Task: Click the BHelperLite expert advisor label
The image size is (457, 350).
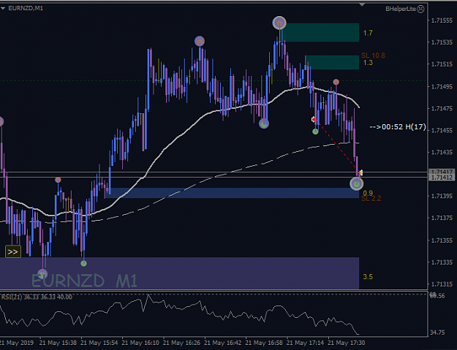Action: (401, 9)
